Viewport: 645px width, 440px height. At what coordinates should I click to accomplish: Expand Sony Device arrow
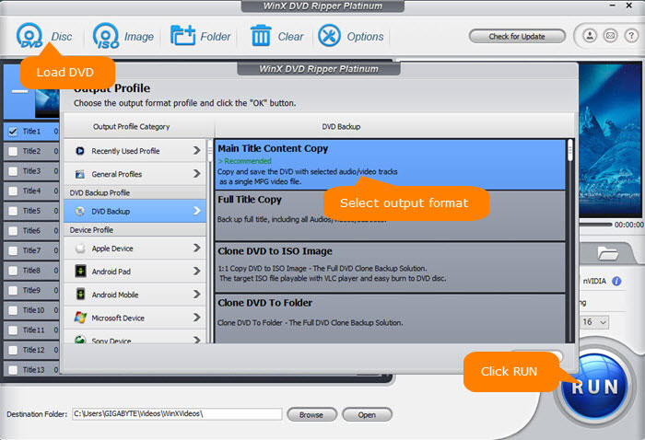196,340
